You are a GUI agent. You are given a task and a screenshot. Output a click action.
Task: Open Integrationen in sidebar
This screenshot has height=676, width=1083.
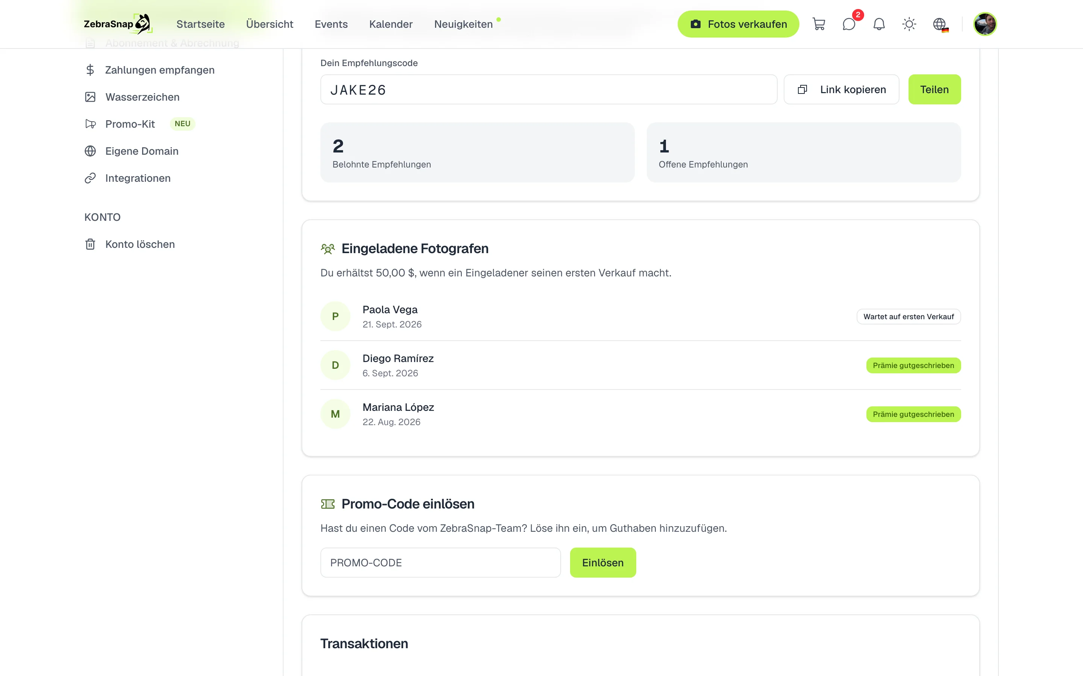138,178
